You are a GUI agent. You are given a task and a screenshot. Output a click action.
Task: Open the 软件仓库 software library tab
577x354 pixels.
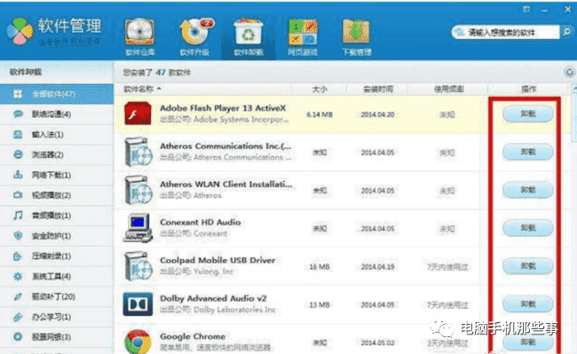(x=139, y=37)
